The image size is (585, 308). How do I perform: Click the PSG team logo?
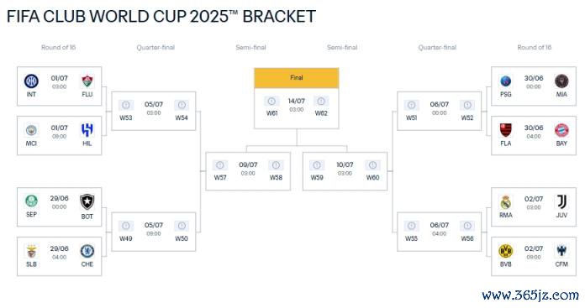coord(506,81)
